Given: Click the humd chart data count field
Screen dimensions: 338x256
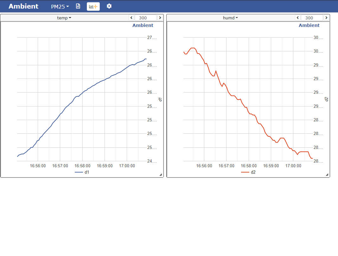Looking at the screenshot, I should [312, 18].
